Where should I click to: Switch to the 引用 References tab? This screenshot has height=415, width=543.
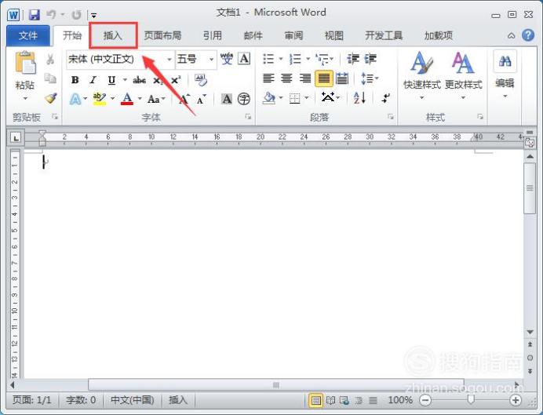pyautogui.click(x=212, y=35)
